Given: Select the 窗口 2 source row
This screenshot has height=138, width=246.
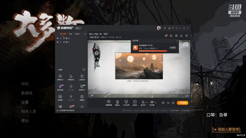Looking at the screenshot, I should pyautogui.click(x=71, y=38).
